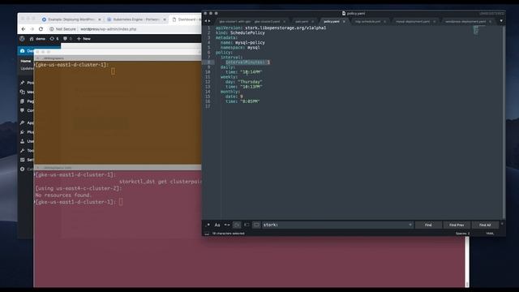Click line number 8 in the editor gutter
This screenshot has height=292, width=519.
pyautogui.click(x=208, y=62)
